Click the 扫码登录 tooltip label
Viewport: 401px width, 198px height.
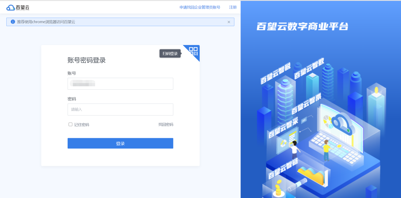pyautogui.click(x=170, y=54)
